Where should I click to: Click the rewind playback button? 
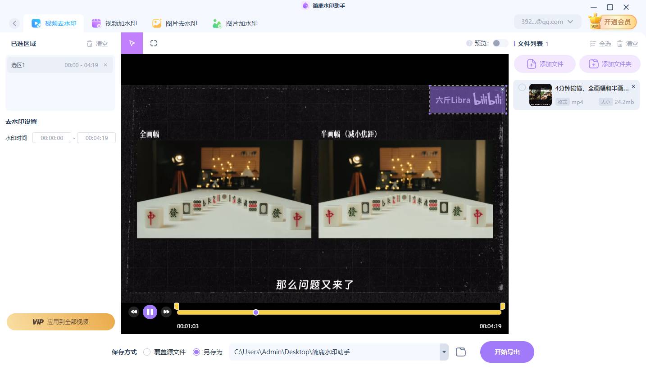tap(134, 311)
